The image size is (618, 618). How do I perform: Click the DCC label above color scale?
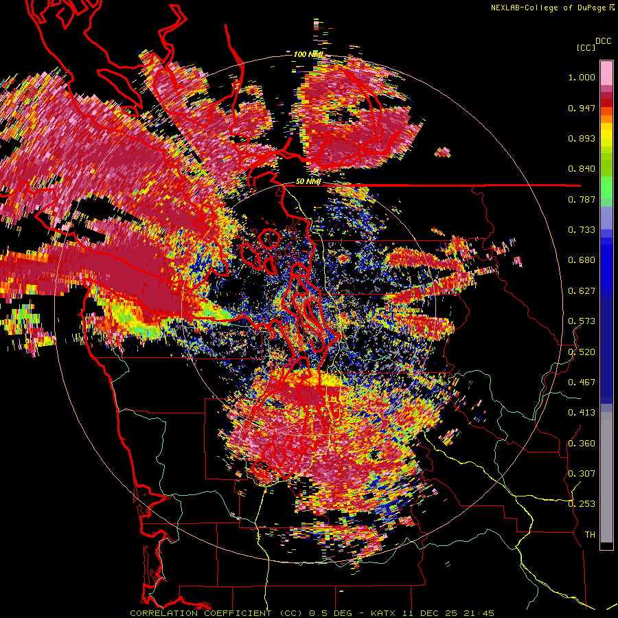click(603, 41)
